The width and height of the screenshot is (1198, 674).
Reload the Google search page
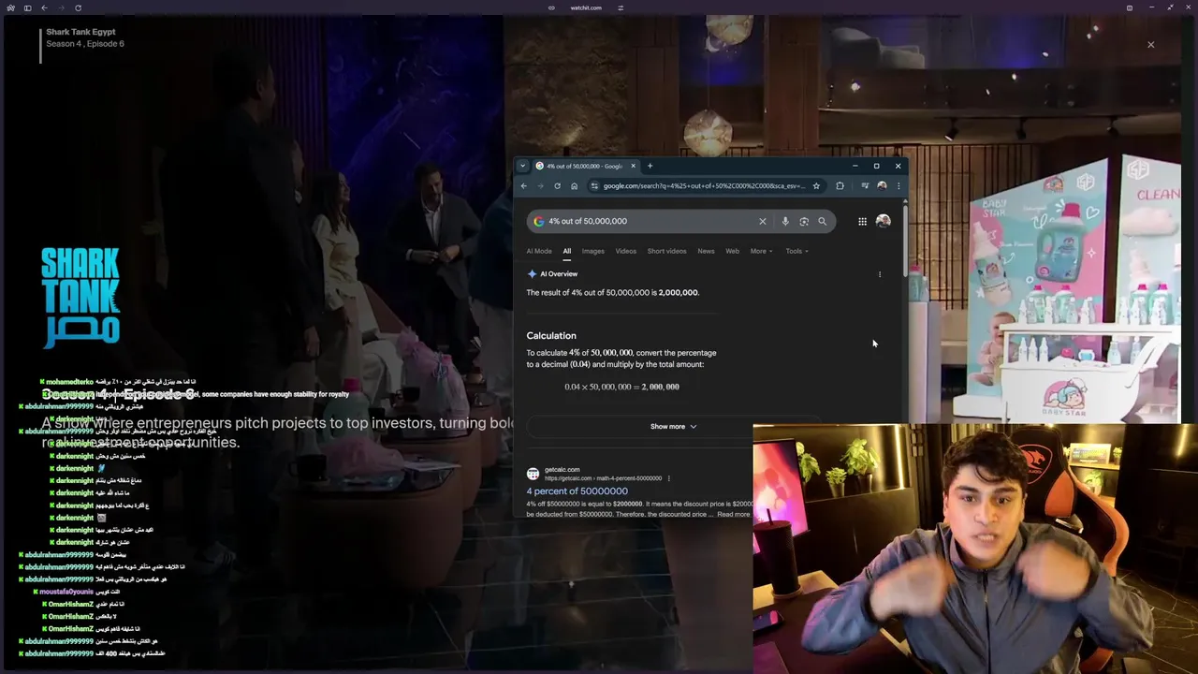pos(557,185)
